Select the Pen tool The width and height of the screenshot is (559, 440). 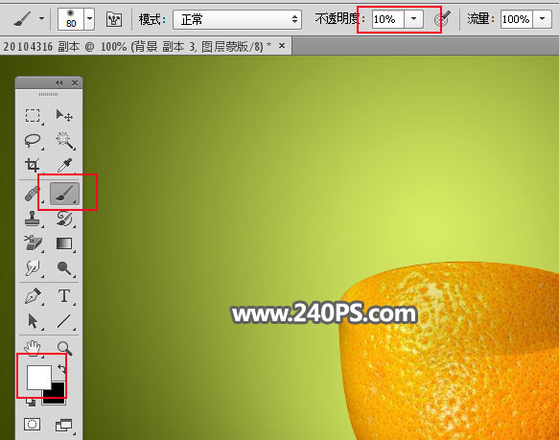(x=33, y=296)
